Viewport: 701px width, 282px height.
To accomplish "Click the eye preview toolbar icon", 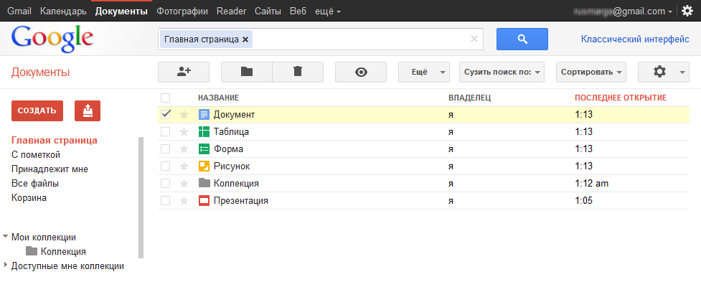I will tap(361, 72).
